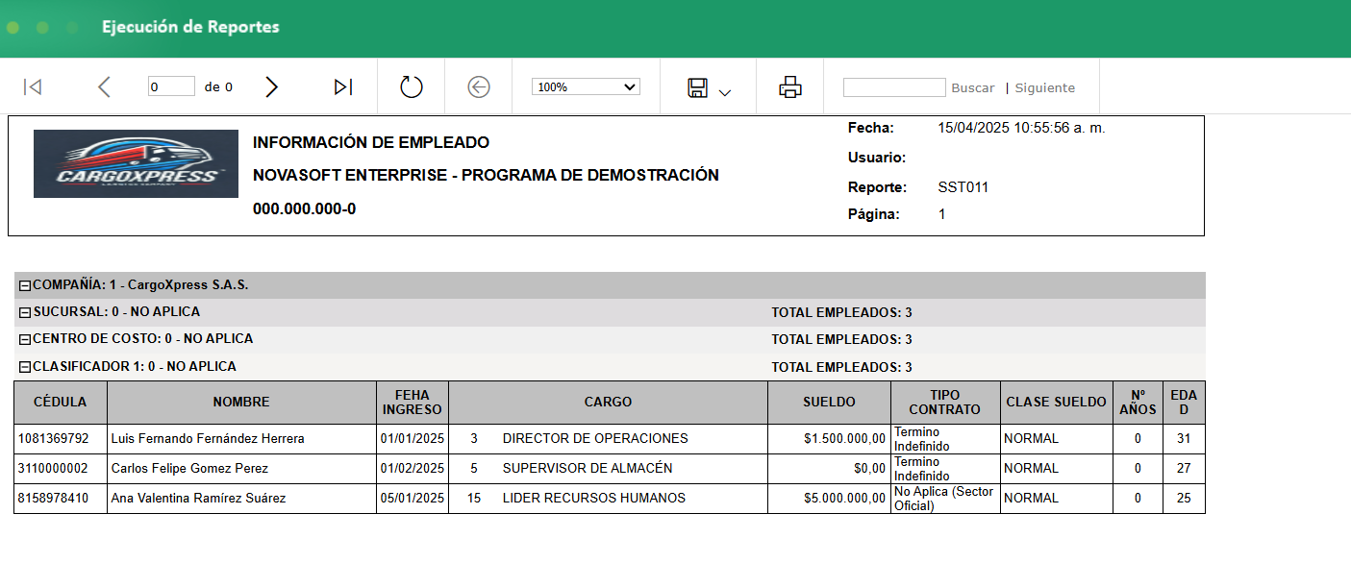
Task: Click salary $5.000.000,00
Action: [x=844, y=498]
